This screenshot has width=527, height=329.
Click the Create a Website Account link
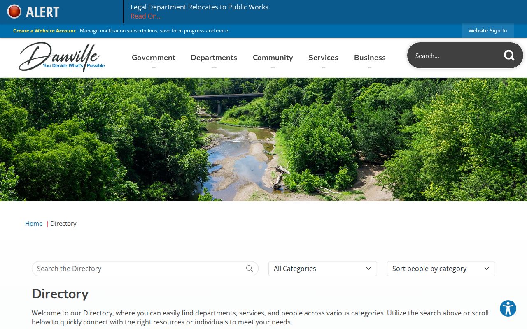44,31
